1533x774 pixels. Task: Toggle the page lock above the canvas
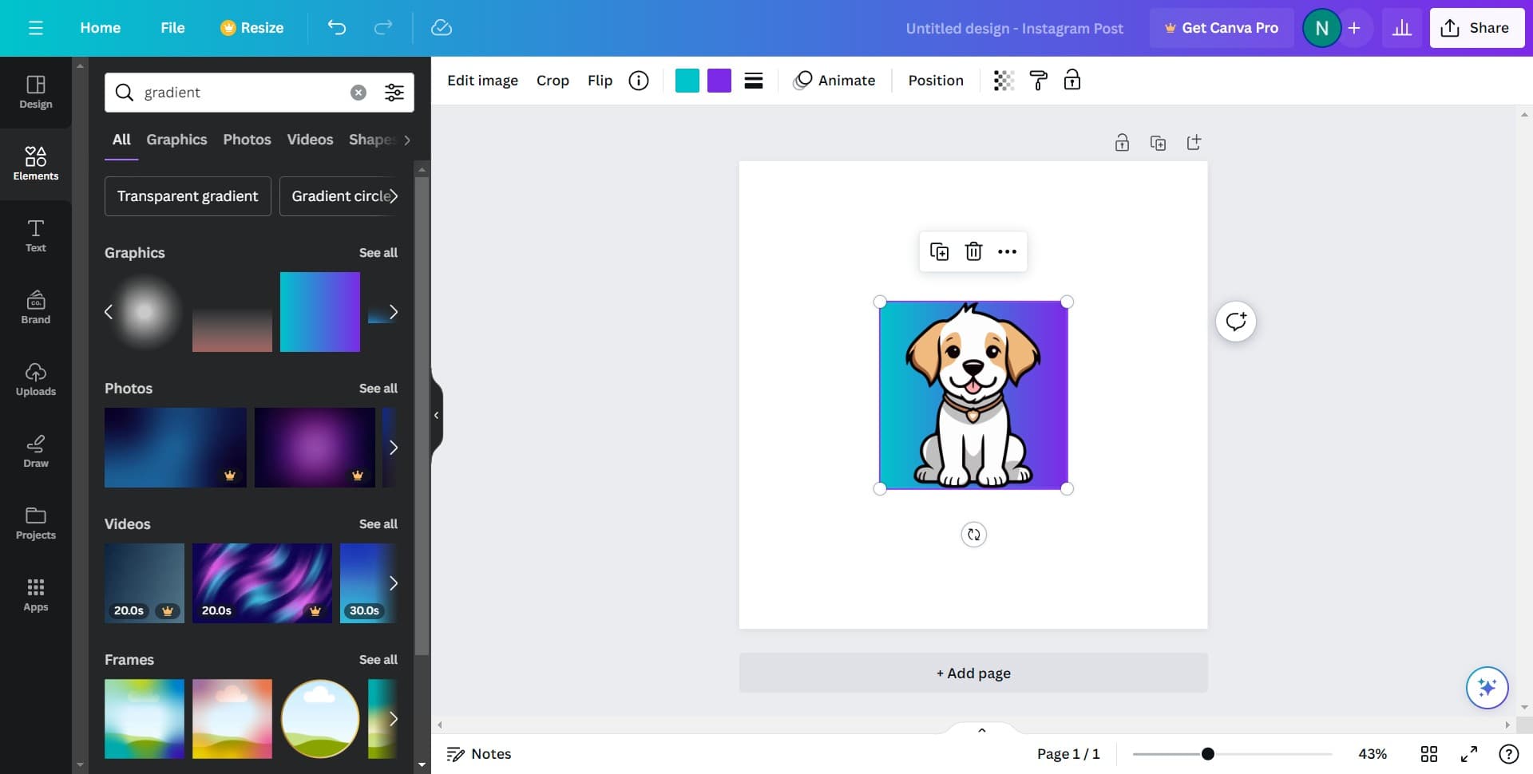(1122, 143)
